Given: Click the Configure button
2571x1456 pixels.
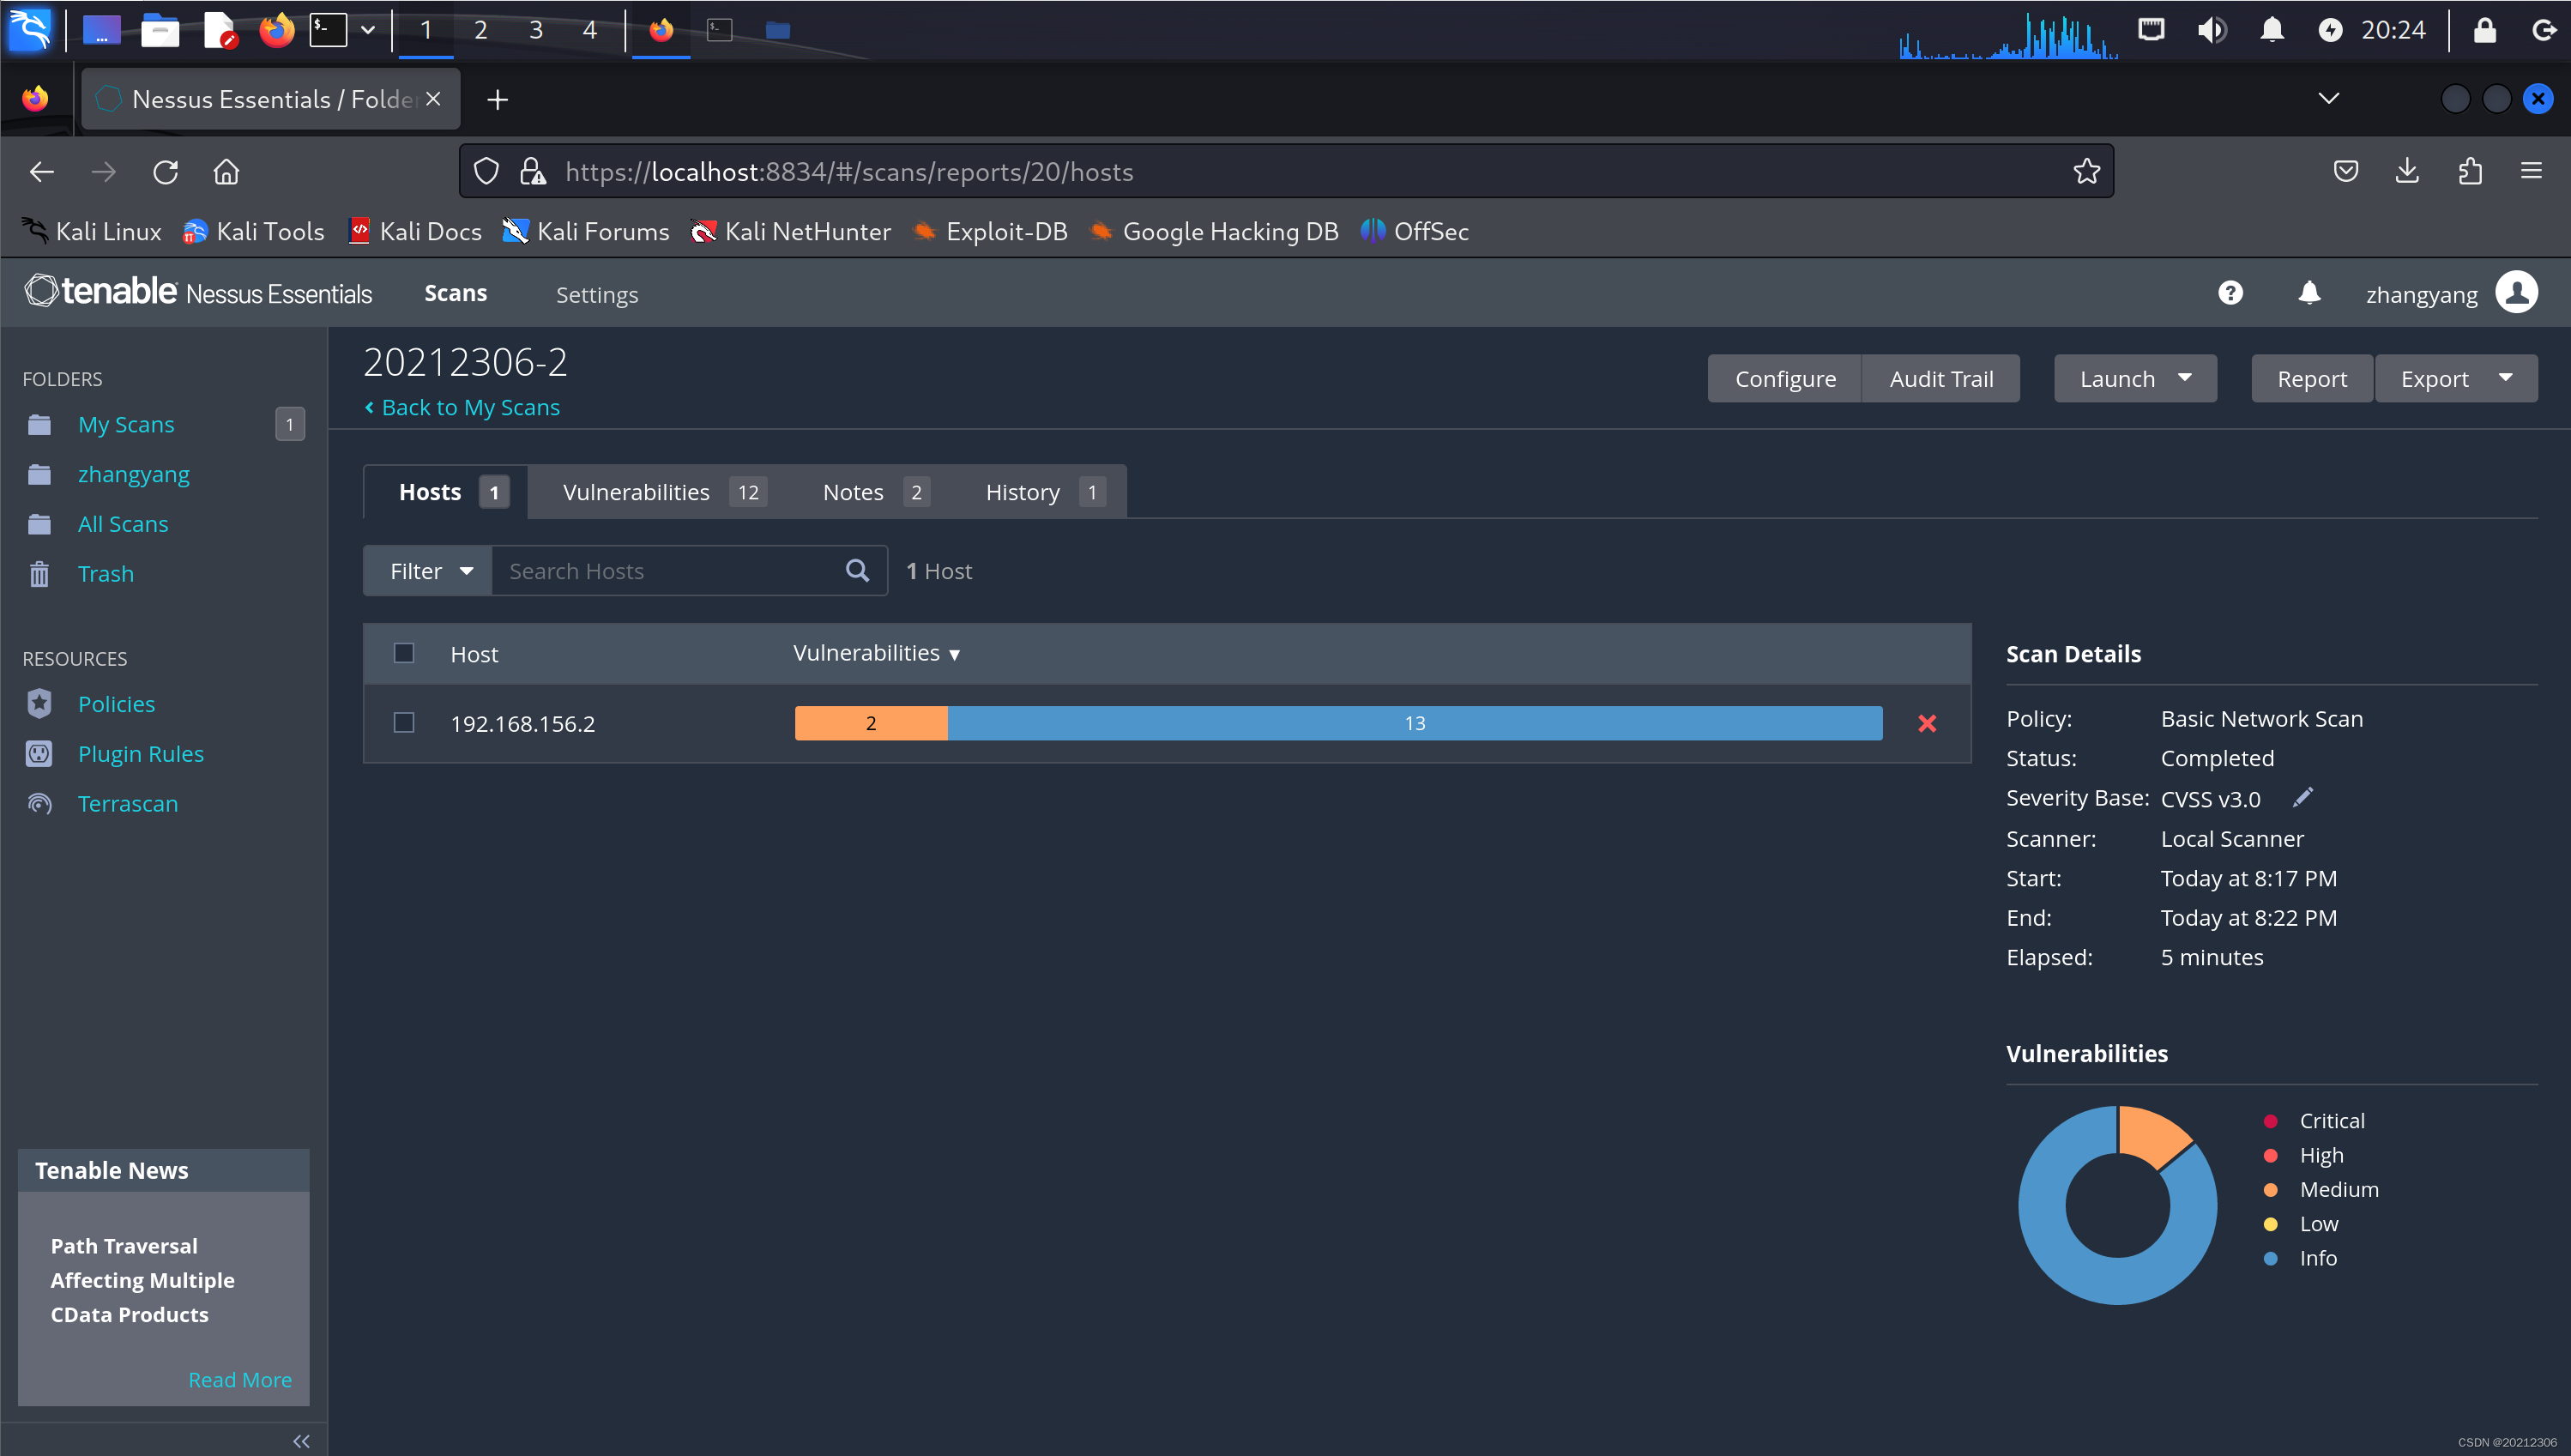Looking at the screenshot, I should pyautogui.click(x=1783, y=378).
